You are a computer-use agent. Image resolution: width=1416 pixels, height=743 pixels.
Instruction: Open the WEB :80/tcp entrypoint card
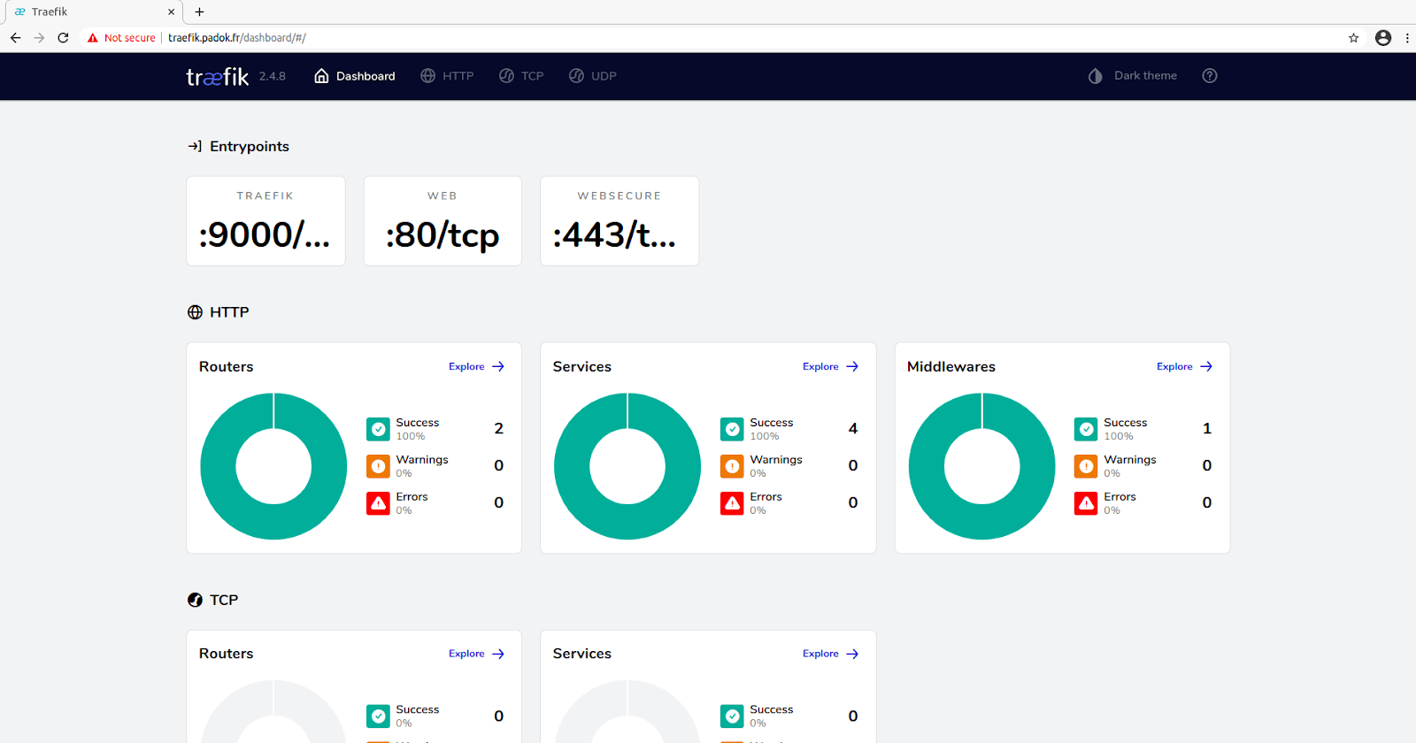tap(442, 221)
